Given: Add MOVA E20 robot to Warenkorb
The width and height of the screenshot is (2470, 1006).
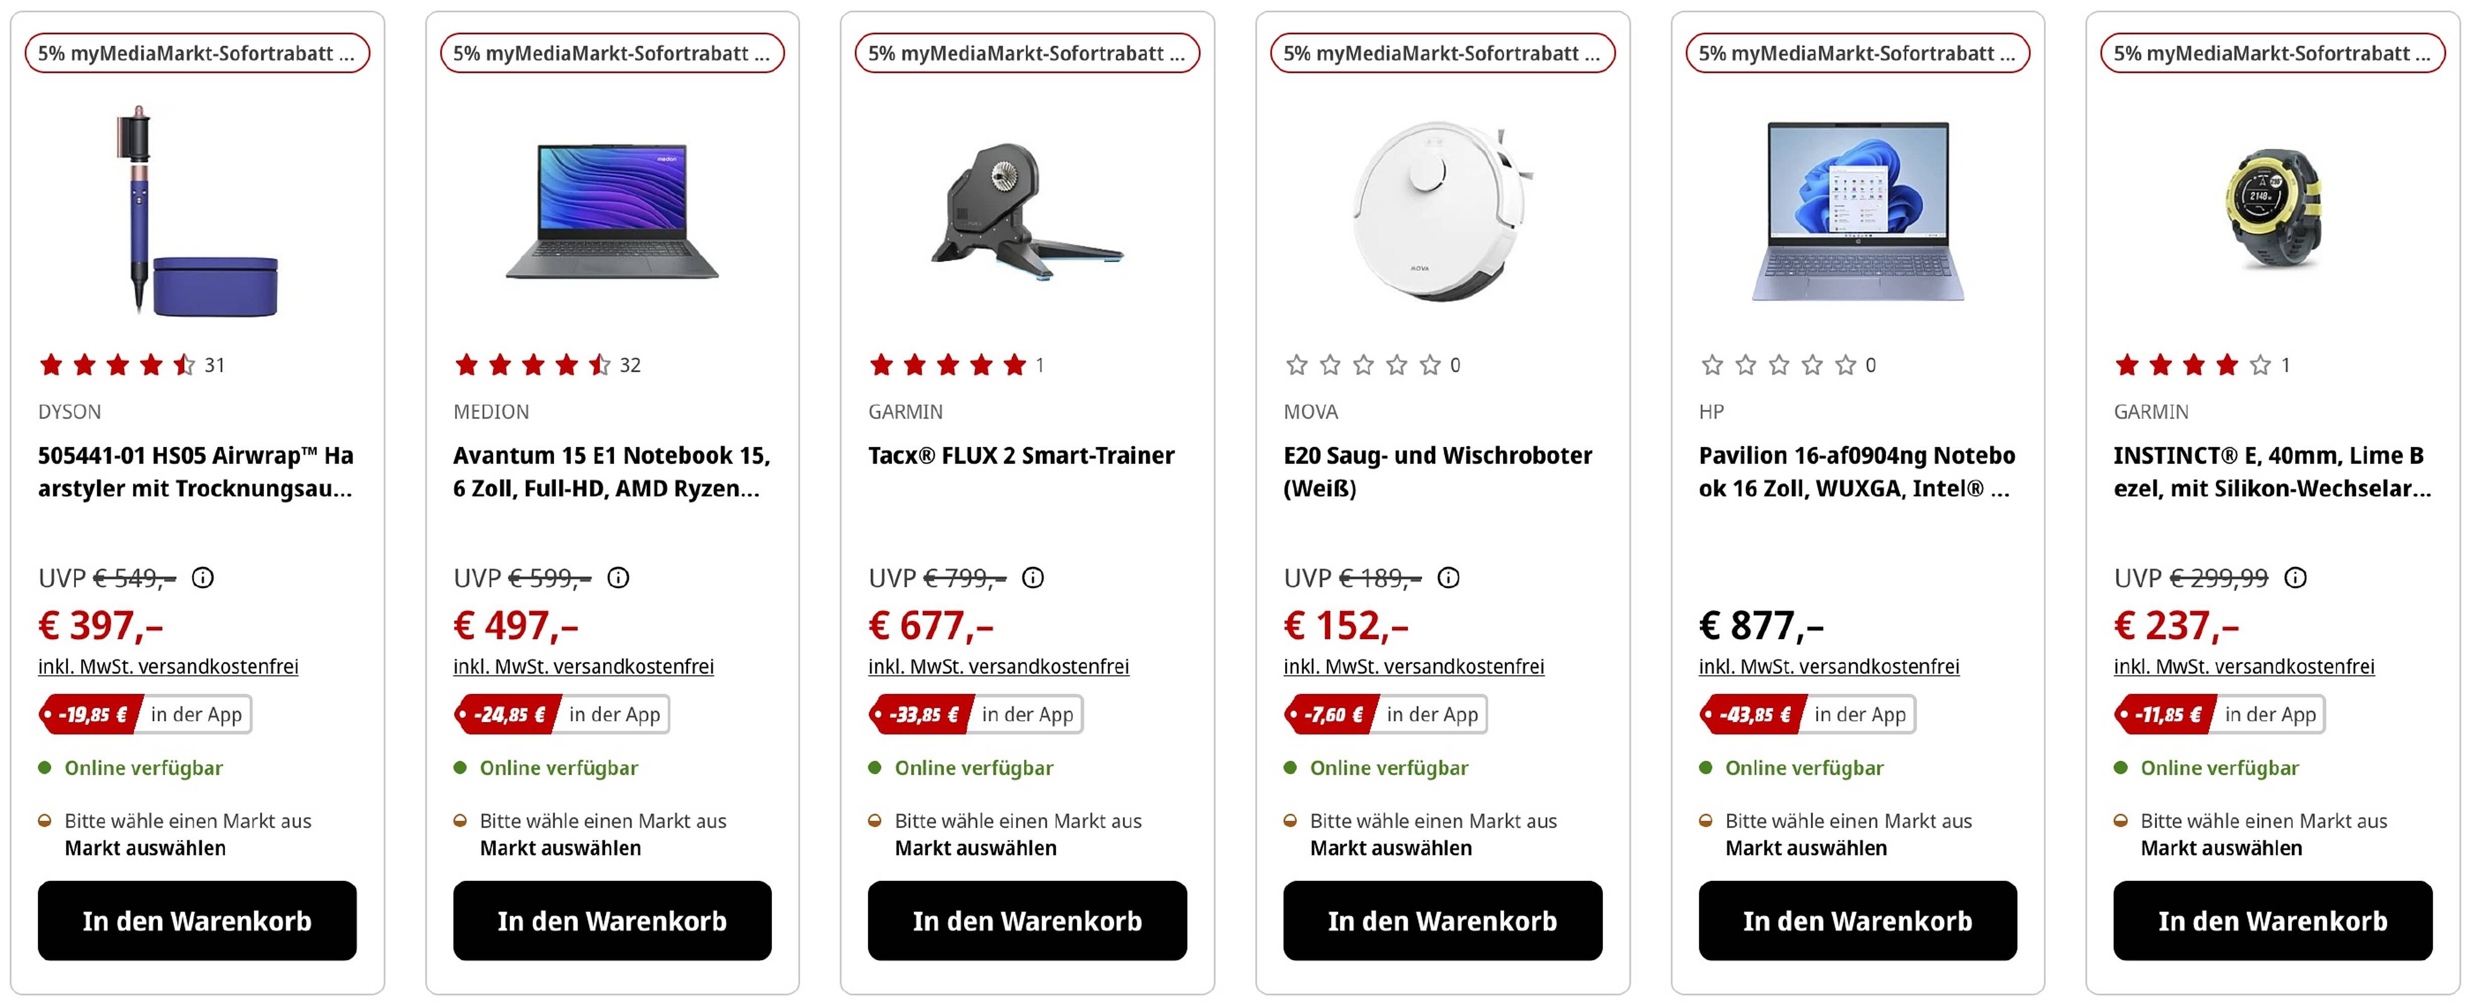Looking at the screenshot, I should (x=1442, y=920).
